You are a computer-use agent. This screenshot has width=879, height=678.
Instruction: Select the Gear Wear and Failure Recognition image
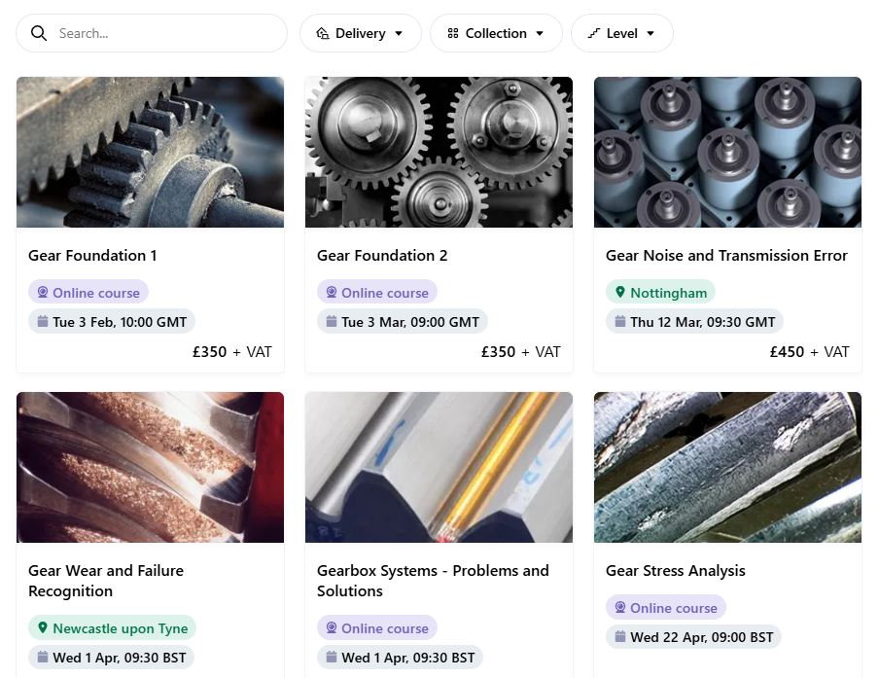[151, 467]
